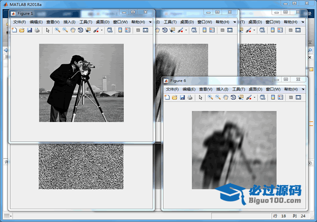Click New Figure icon in Figure 1 toolbar
The image size is (317, 222).
point(14,30)
